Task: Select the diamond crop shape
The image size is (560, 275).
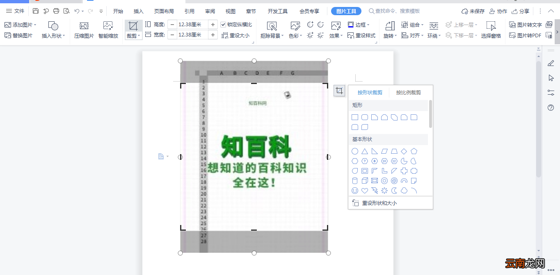Action: [404, 151]
